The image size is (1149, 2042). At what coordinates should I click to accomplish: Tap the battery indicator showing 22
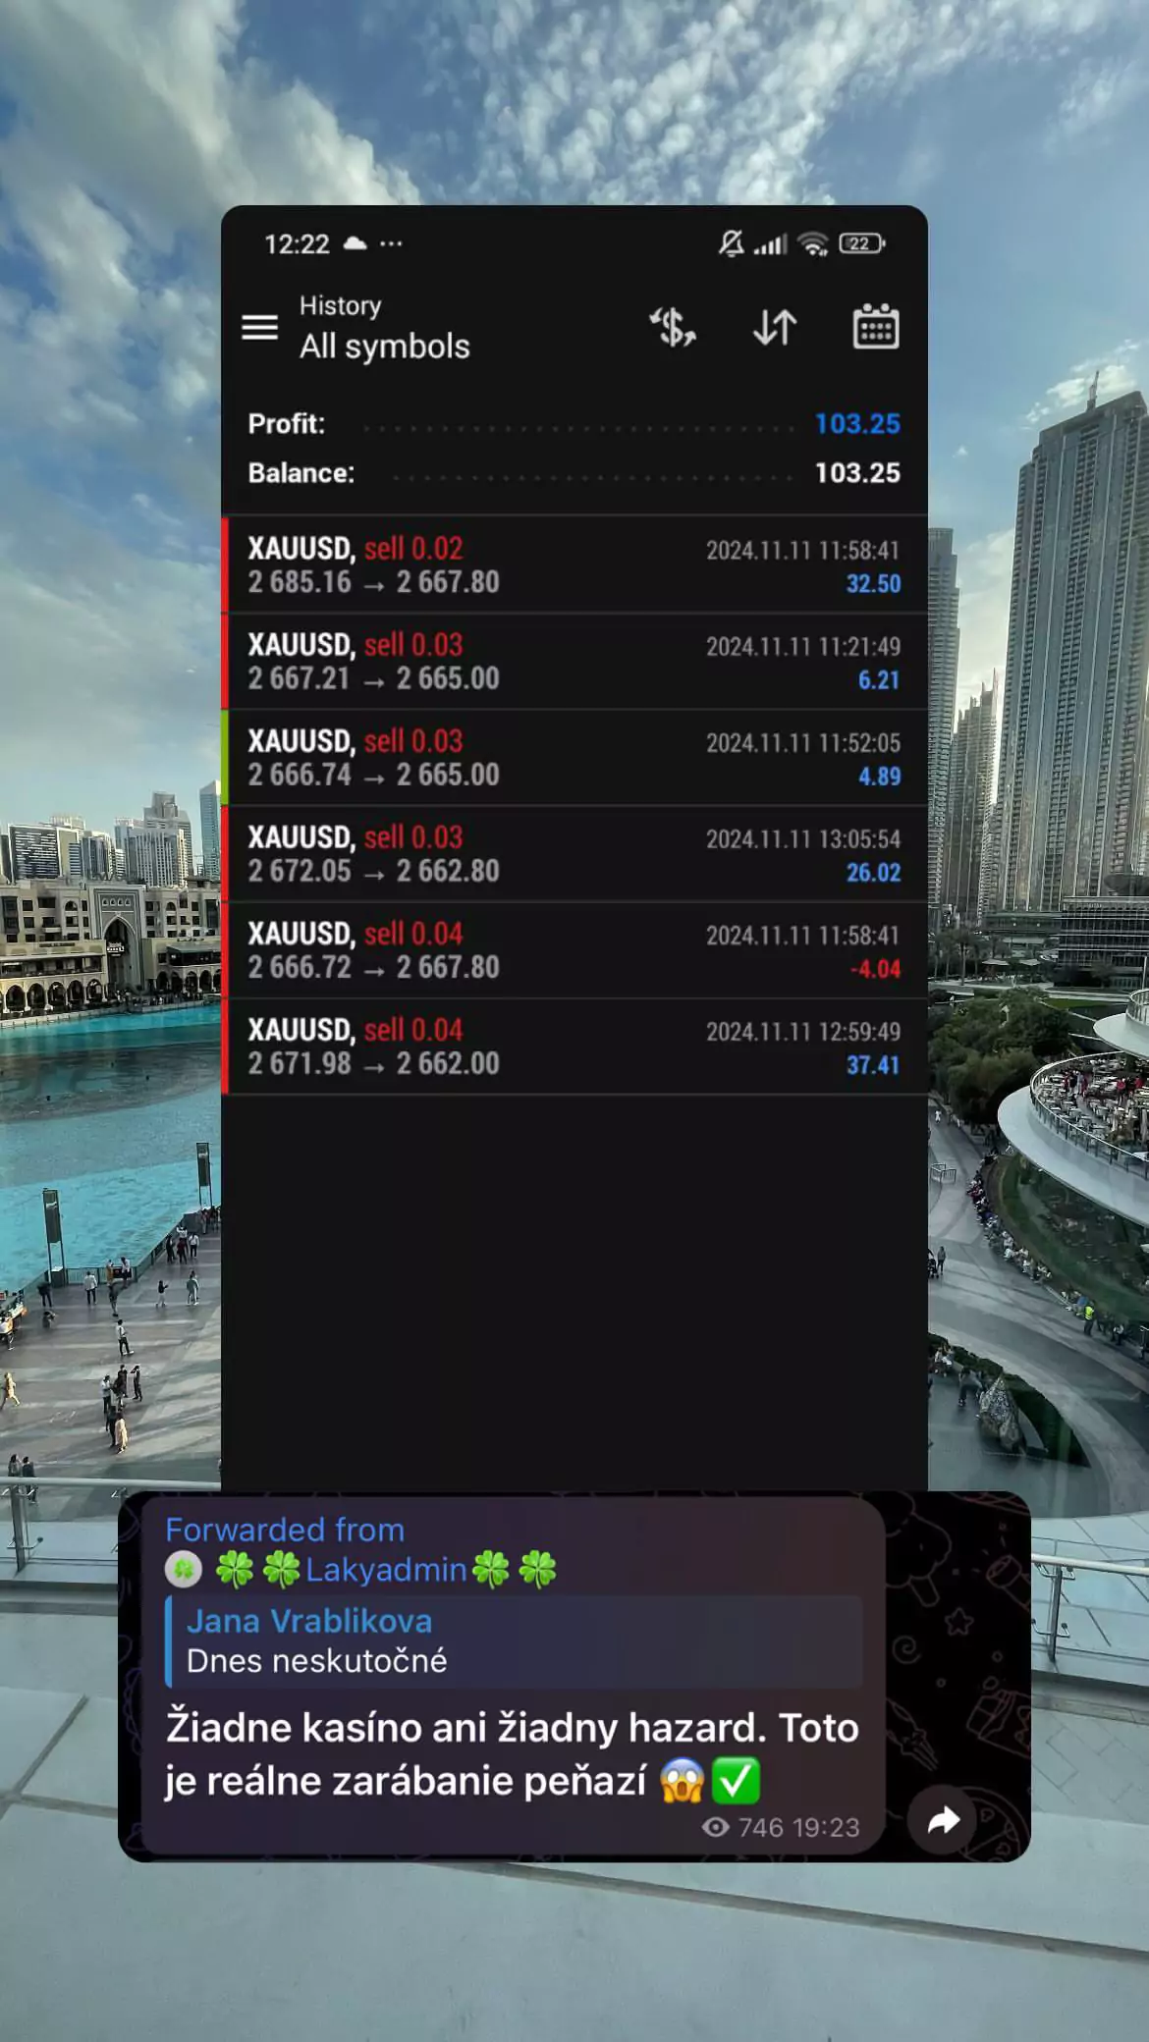(x=862, y=243)
